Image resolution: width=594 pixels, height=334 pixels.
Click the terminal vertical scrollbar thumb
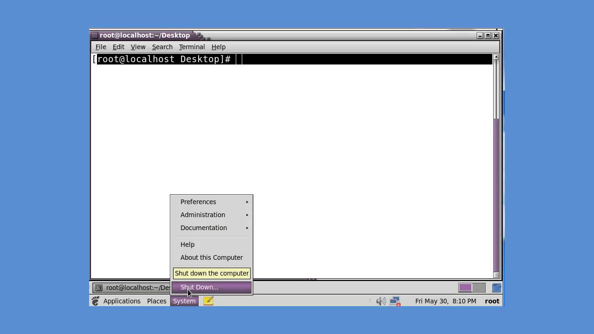[x=496, y=195]
